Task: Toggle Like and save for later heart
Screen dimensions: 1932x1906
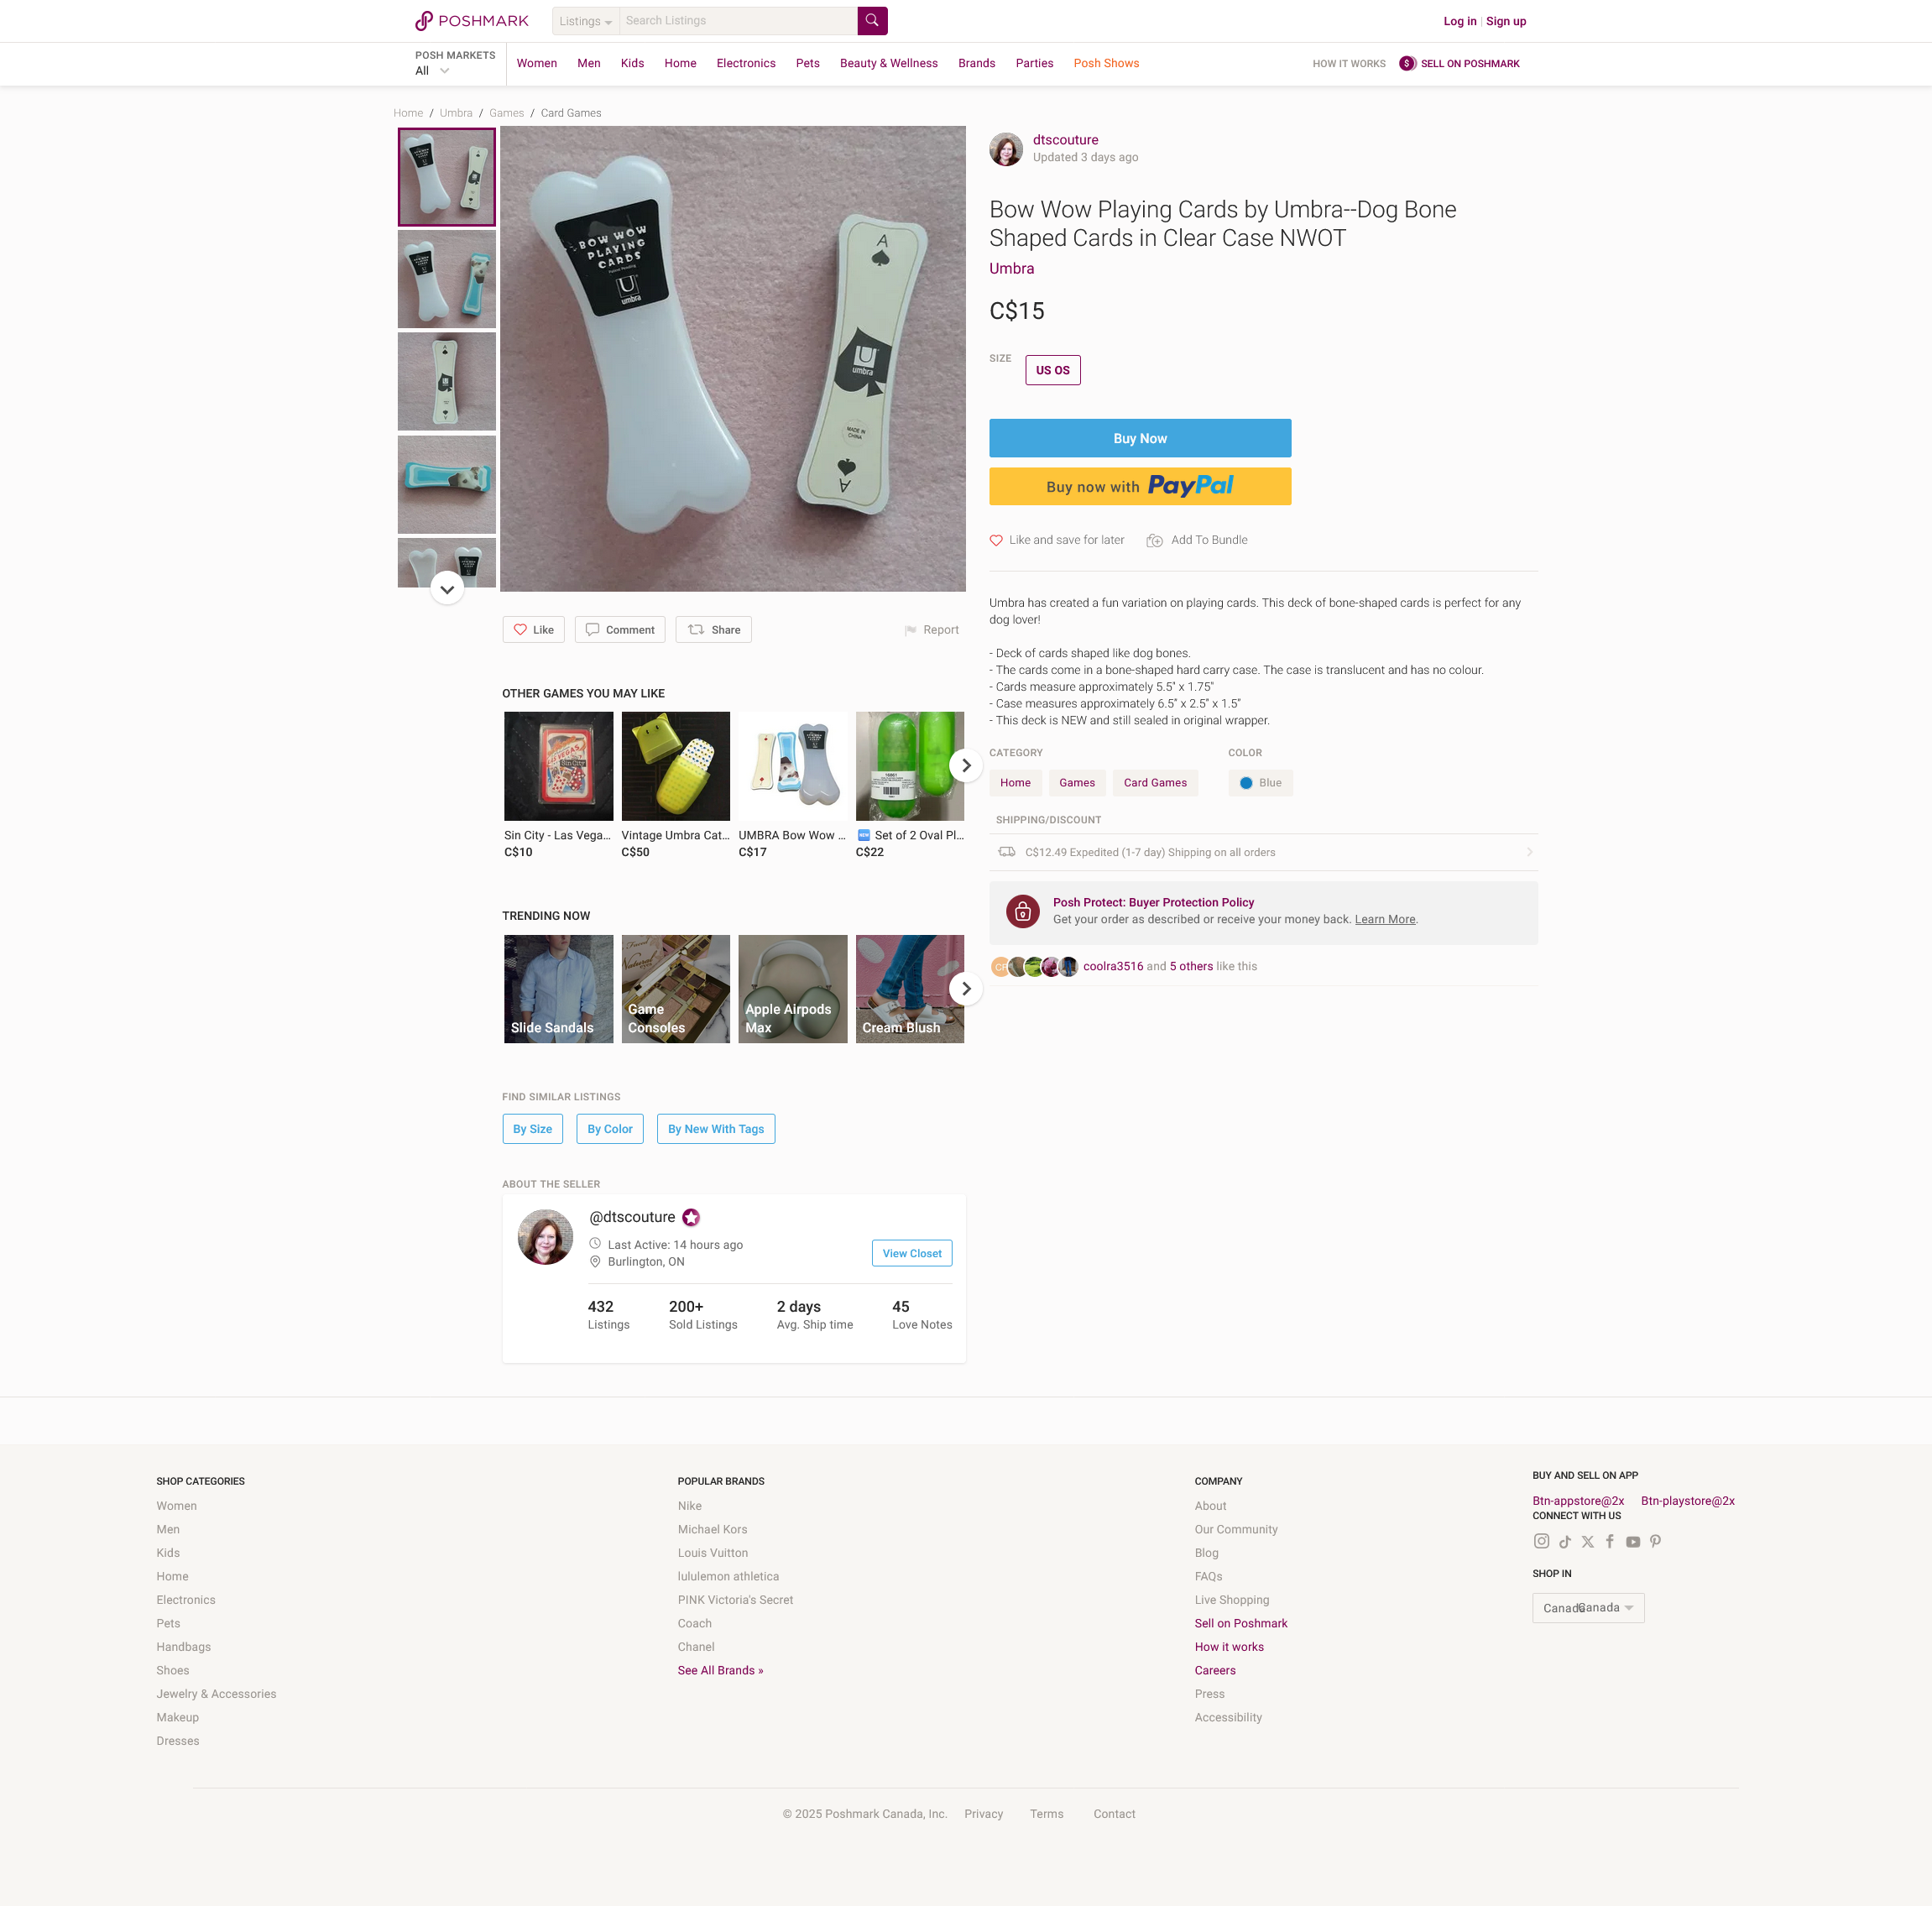Action: click(x=996, y=540)
